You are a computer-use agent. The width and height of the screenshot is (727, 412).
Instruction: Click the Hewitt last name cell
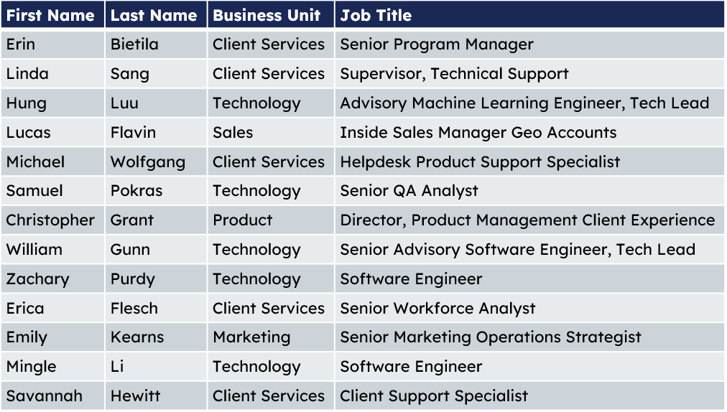pyautogui.click(x=157, y=395)
